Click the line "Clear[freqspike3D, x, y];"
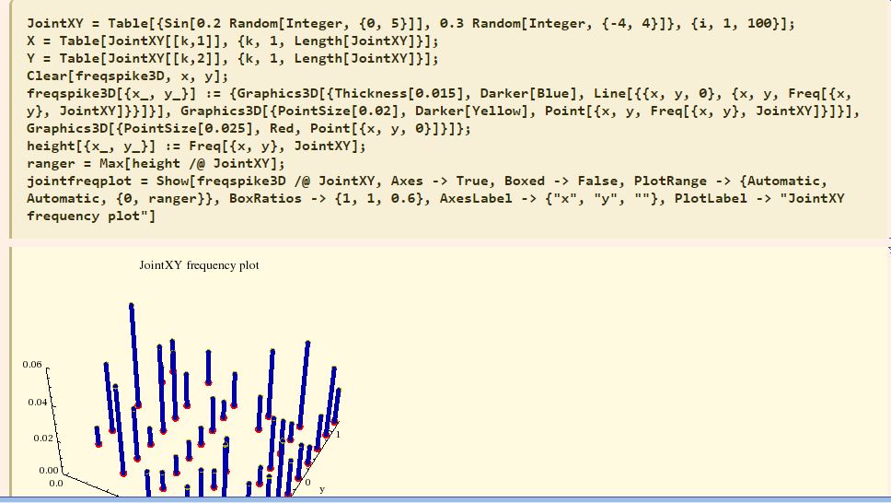Screen dimensions: 891x503 (x=127, y=76)
